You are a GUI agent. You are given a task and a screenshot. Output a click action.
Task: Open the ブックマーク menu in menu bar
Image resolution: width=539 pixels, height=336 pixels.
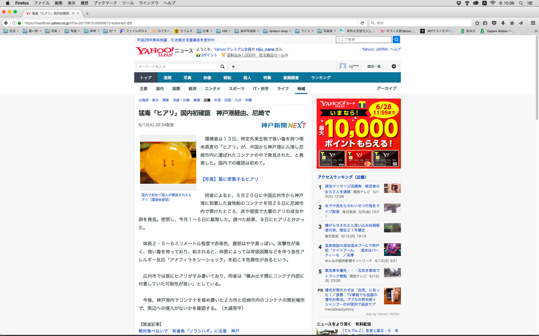tap(105, 3)
